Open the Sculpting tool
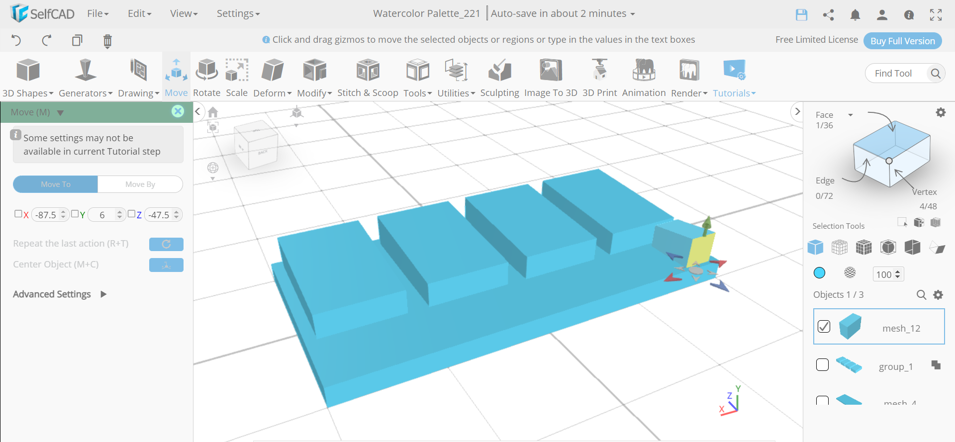955x442 pixels. (x=500, y=78)
